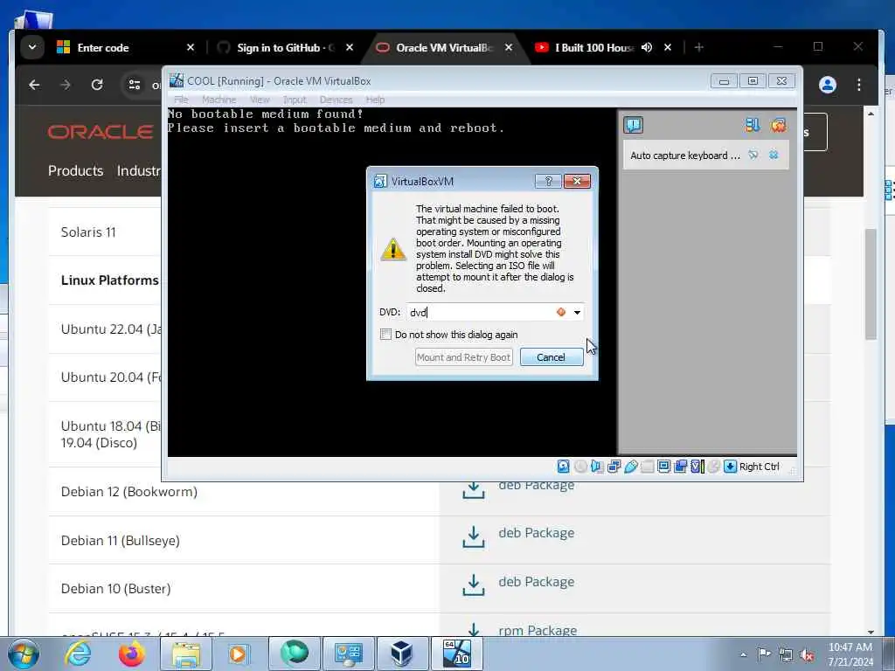Click the optical disk indicator in VirtualBox status bar
The width and height of the screenshot is (895, 671).
pos(580,467)
